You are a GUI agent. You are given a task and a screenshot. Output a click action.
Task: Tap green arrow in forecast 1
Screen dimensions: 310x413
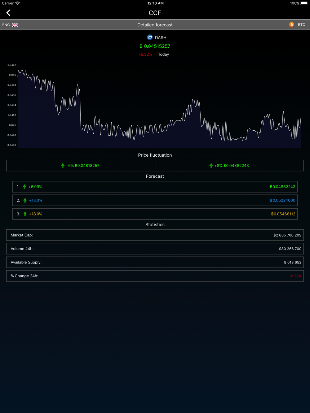24,187
